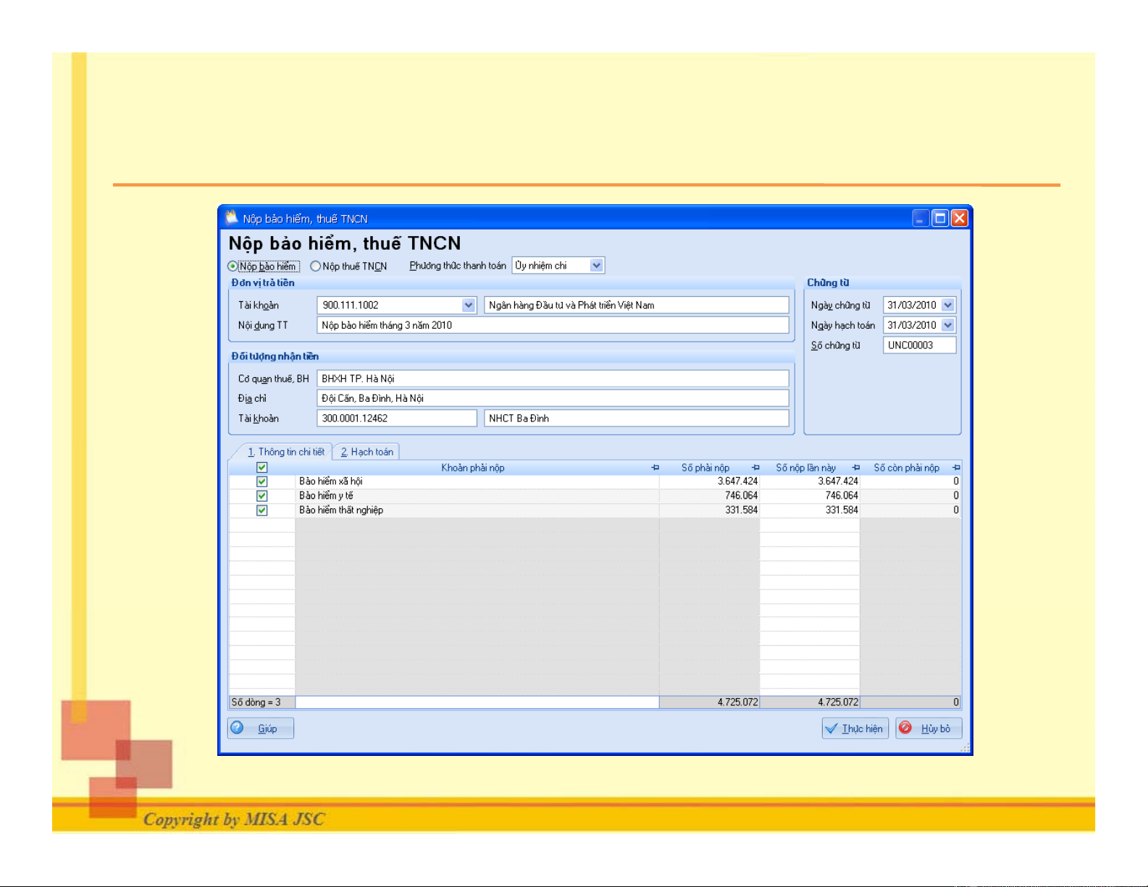
Task: Maximize the Nộp bảo hiểm window
Action: pyautogui.click(x=939, y=218)
